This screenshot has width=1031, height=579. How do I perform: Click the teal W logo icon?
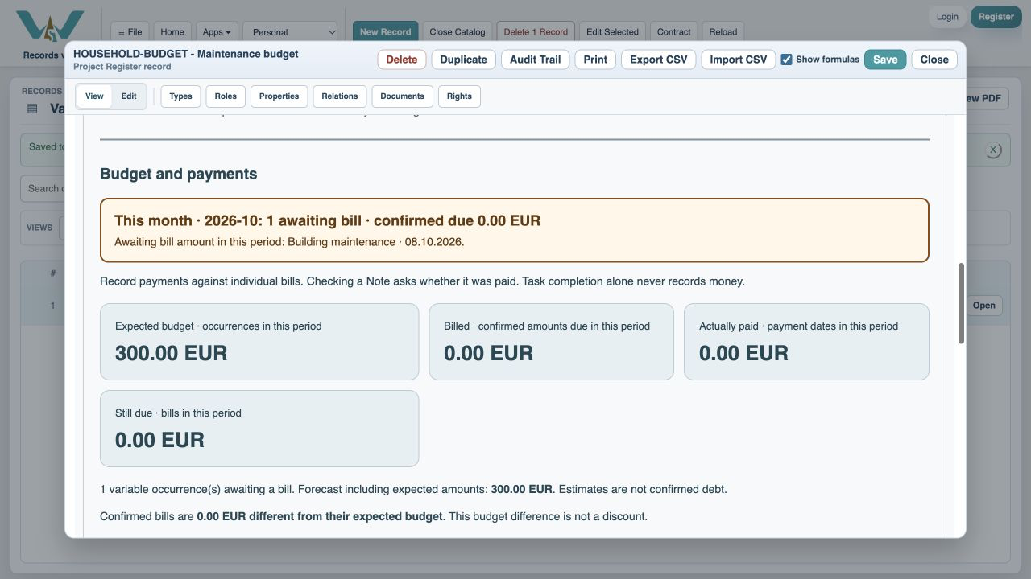click(x=50, y=26)
